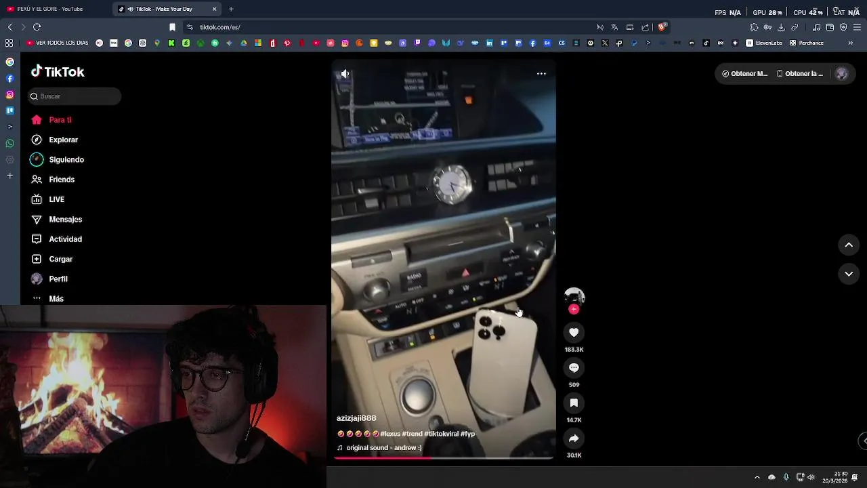Open the Friends section

pos(52,180)
